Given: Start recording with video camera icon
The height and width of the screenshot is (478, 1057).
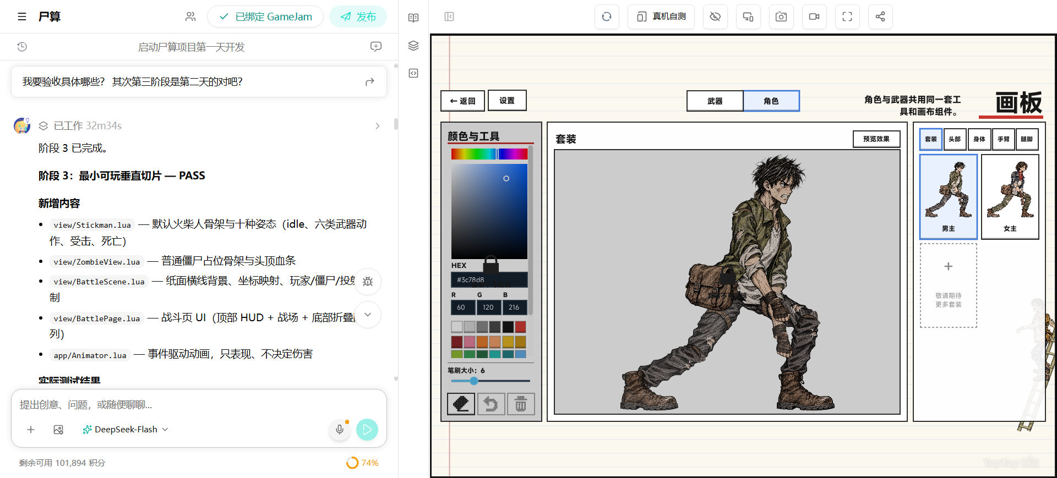Looking at the screenshot, I should coord(814,17).
